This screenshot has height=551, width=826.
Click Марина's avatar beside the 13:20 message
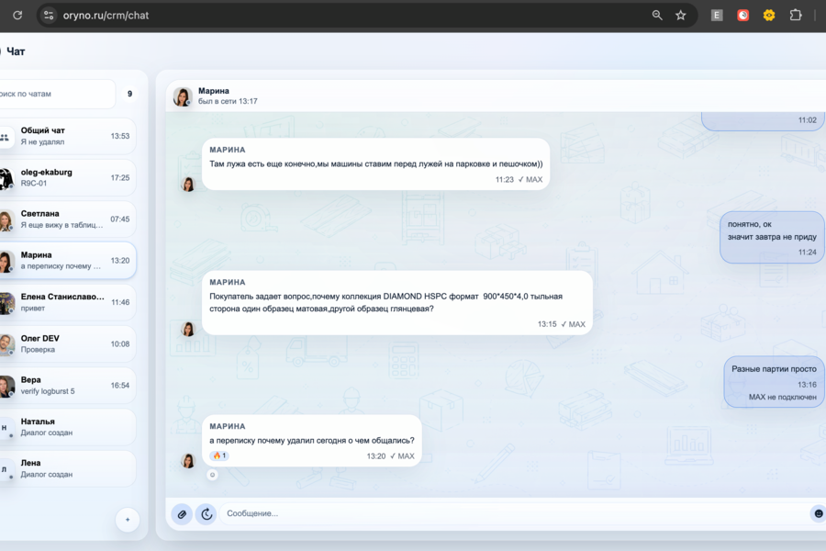tap(188, 460)
